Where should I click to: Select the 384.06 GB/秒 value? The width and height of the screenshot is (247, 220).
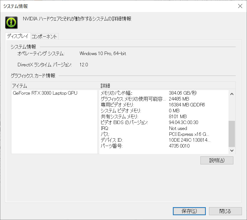183,93
